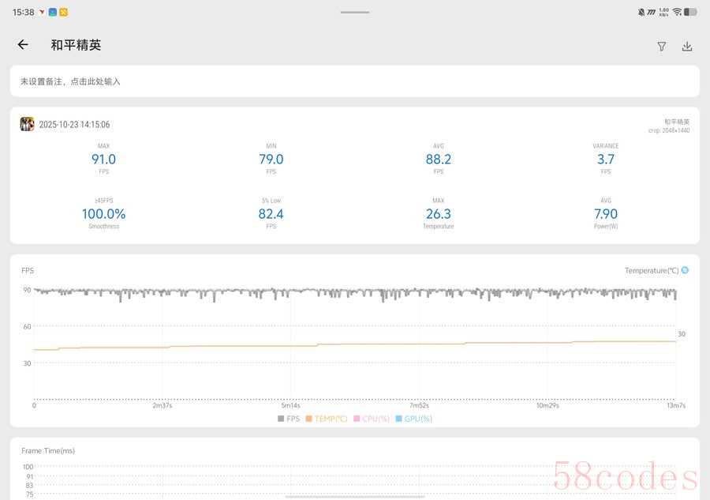
Task: Tap the 88.2 AVG FPS value
Action: (x=439, y=159)
